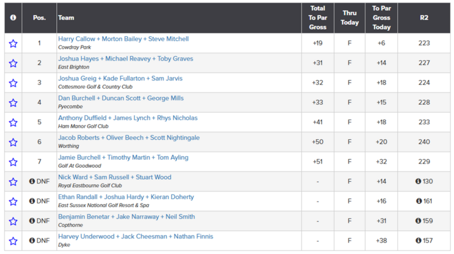Screen dimensions: 454x254
Task: Open Harry Callow + Morton Bailey team link
Action: [x=123, y=39]
